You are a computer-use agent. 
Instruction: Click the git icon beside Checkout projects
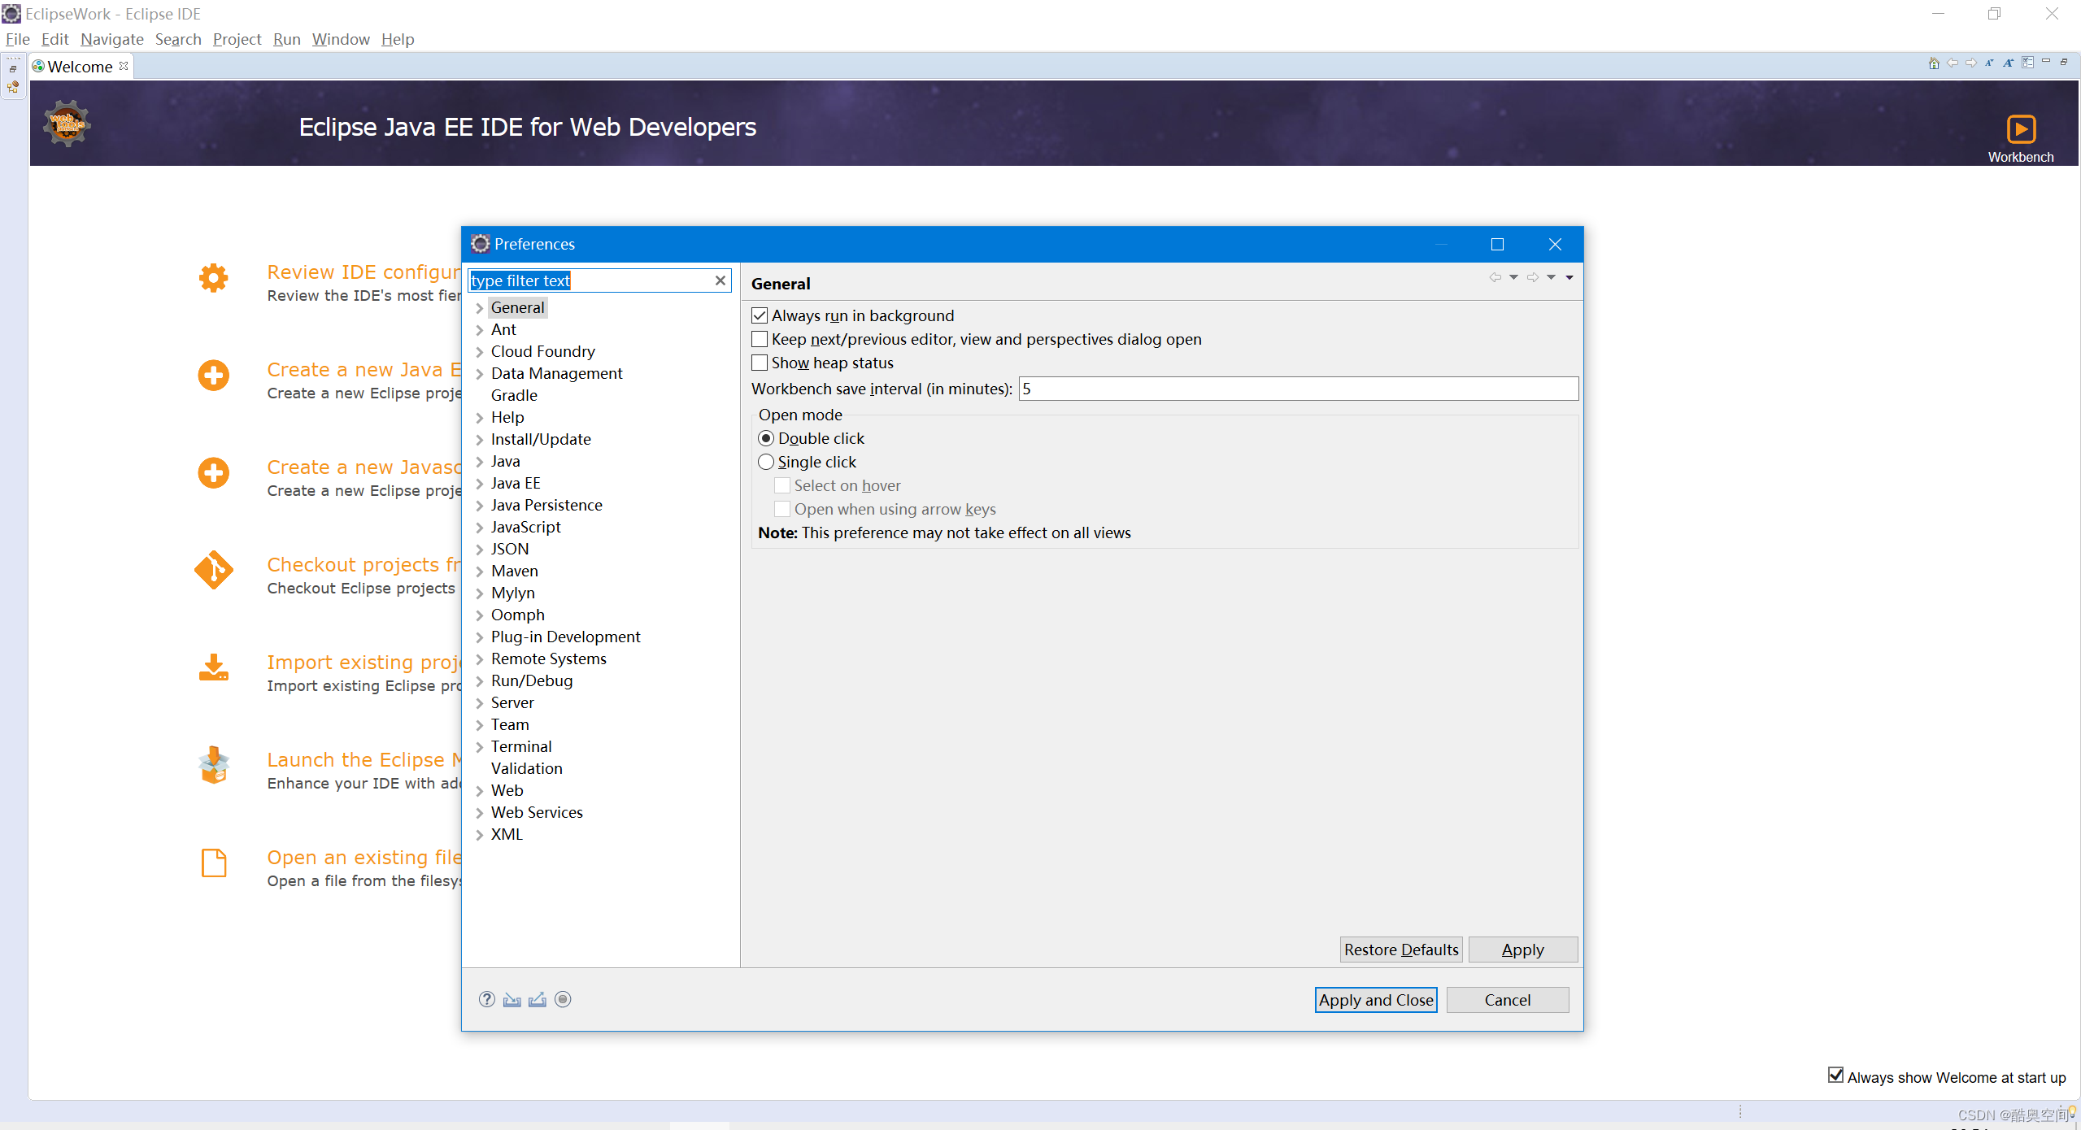point(214,570)
